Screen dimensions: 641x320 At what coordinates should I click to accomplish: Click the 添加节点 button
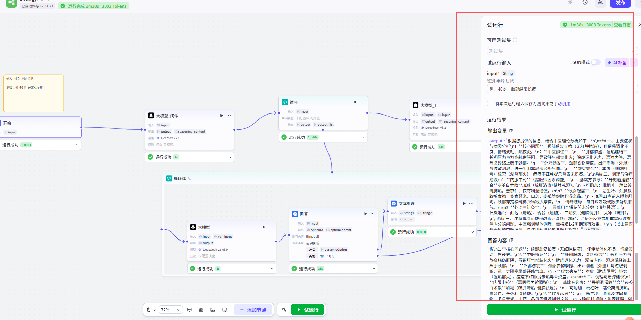pos(253,310)
